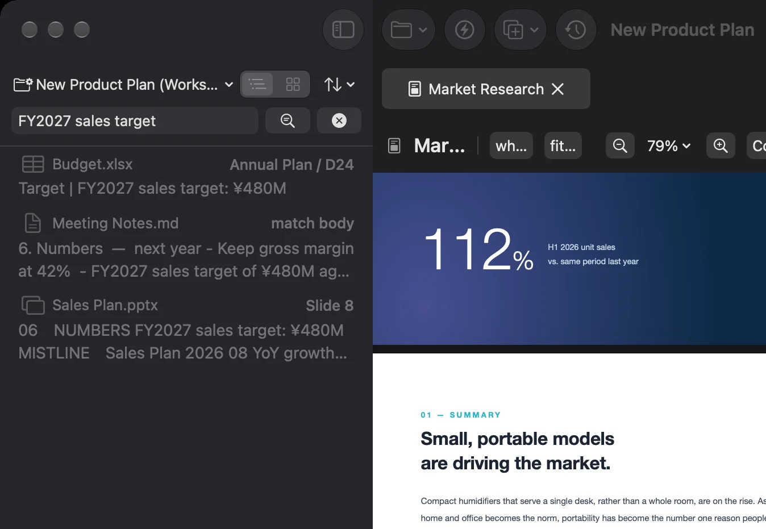Select the Market Research tab
Viewport: 766px width, 529px height.
click(x=486, y=89)
